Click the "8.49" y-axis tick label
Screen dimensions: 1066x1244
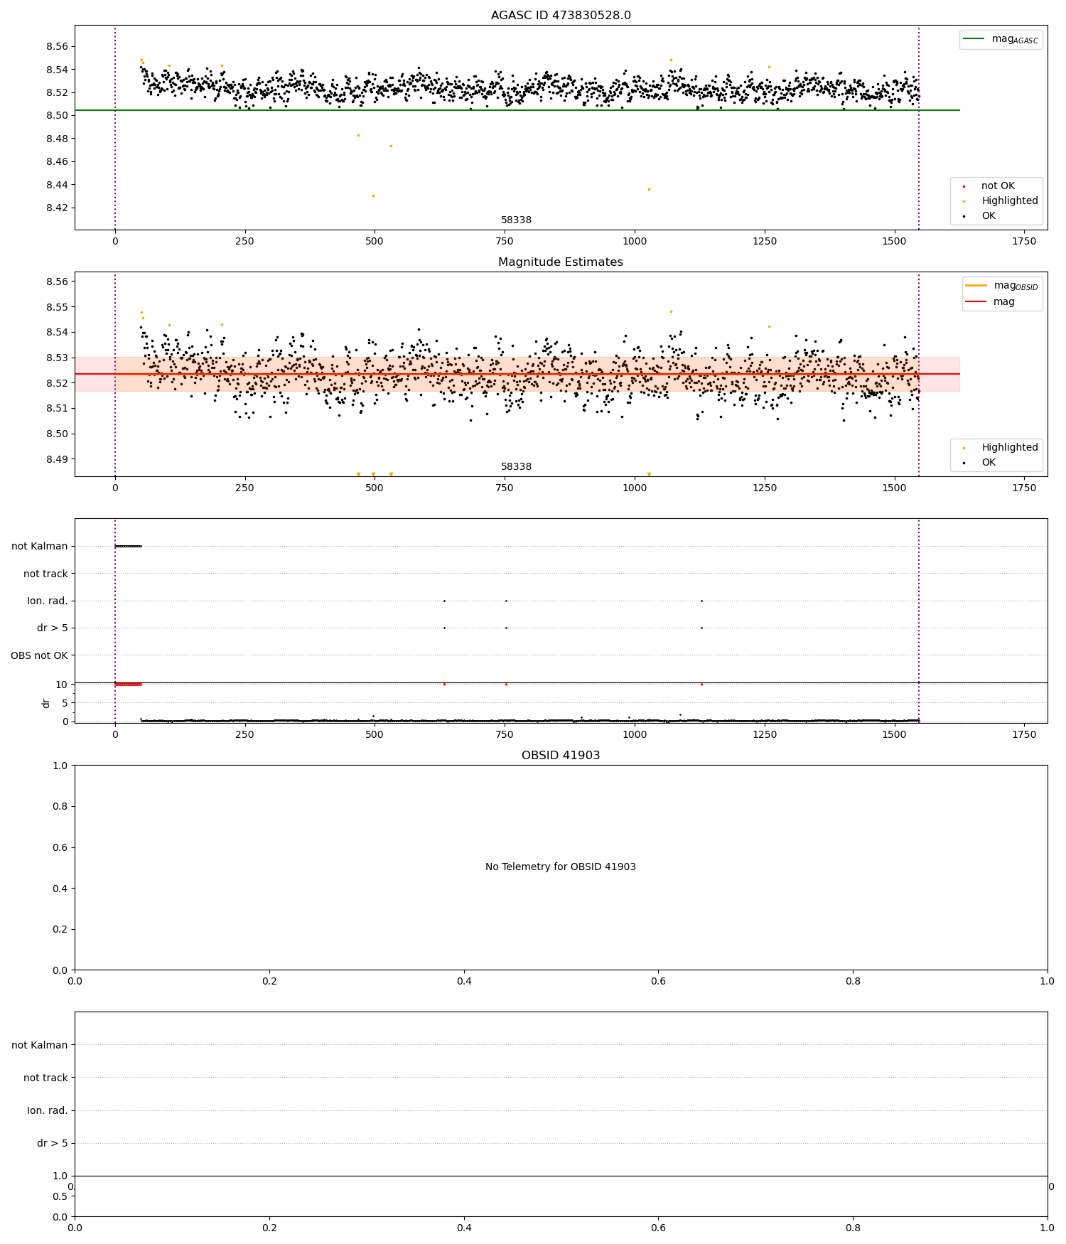point(57,459)
